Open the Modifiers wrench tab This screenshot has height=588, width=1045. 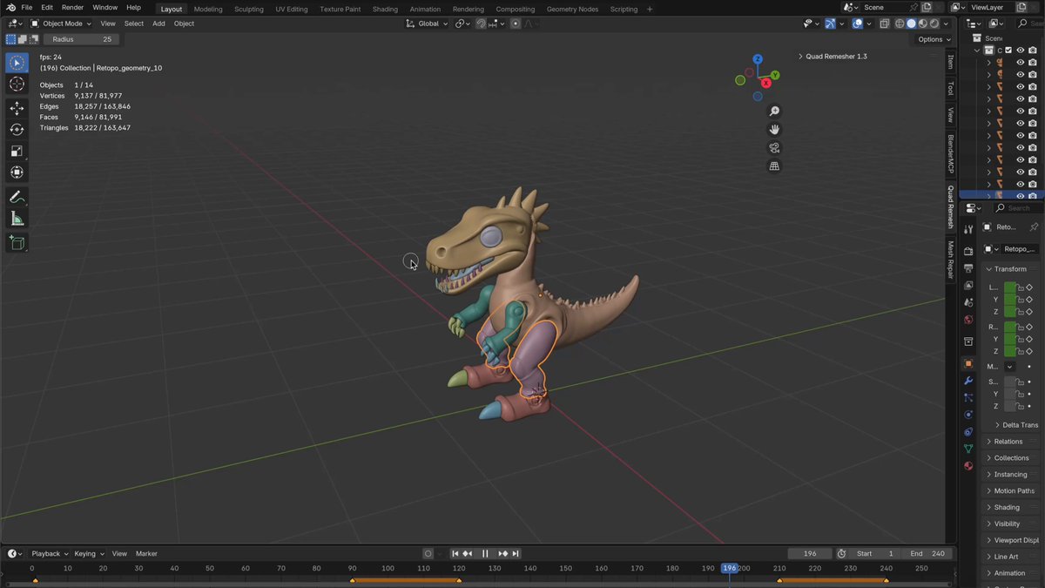coord(968,381)
